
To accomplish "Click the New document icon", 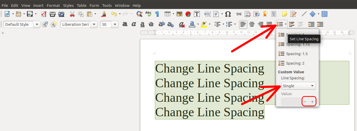I will [x=7, y=14].
